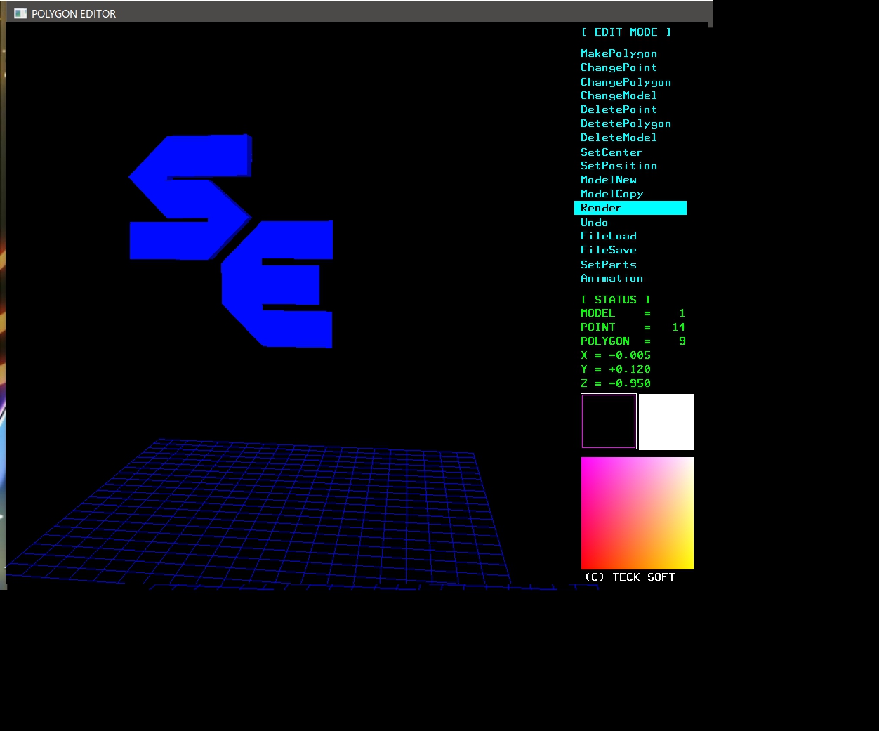Choose the SetPosition command
879x731 pixels.
coord(619,166)
